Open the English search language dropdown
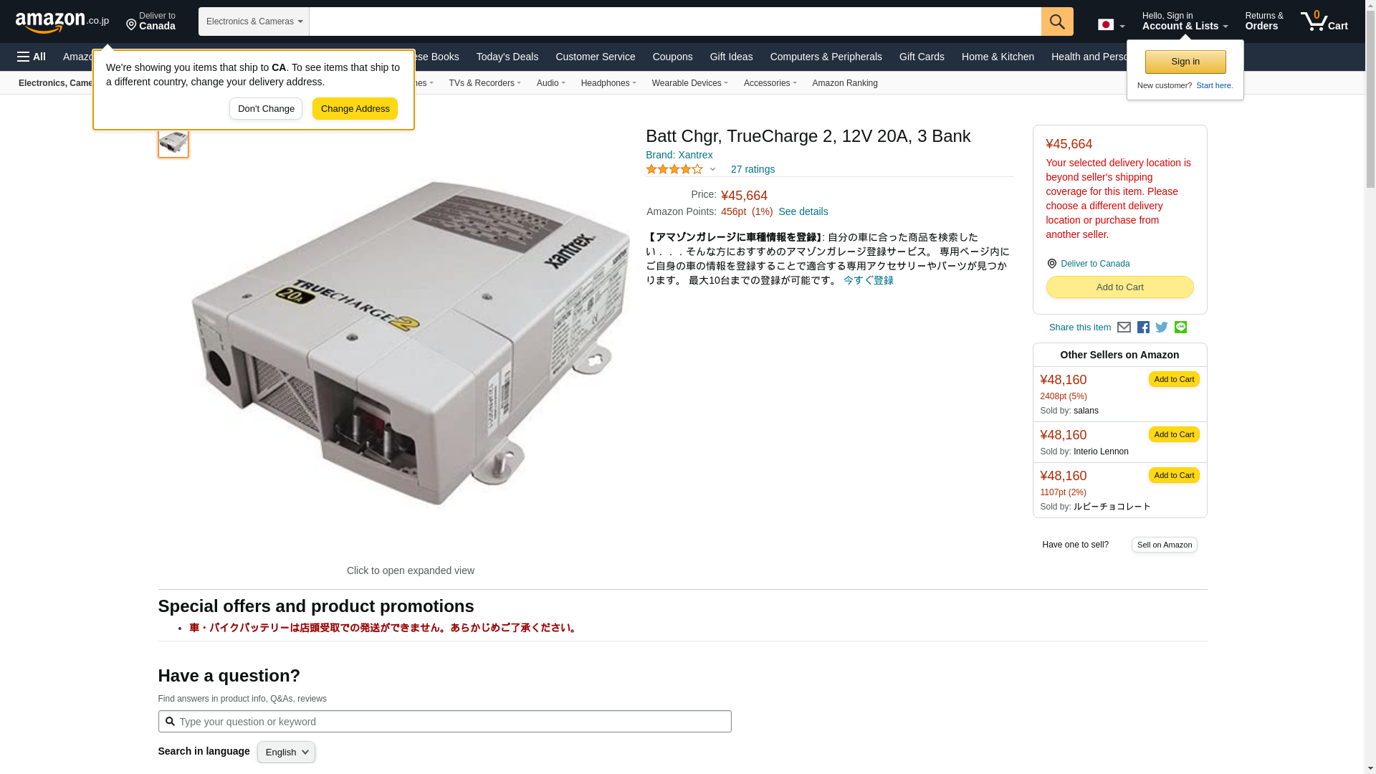The height and width of the screenshot is (774, 1376). [x=286, y=752]
